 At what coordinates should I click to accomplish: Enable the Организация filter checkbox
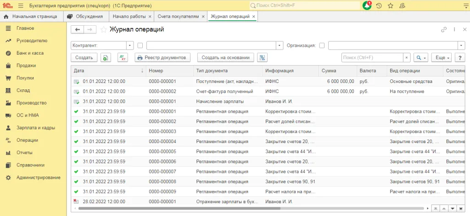pos(322,45)
